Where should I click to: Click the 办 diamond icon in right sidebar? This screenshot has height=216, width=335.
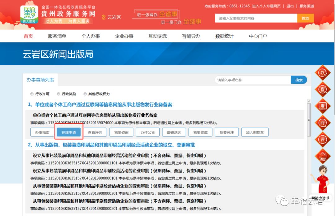click(x=323, y=73)
